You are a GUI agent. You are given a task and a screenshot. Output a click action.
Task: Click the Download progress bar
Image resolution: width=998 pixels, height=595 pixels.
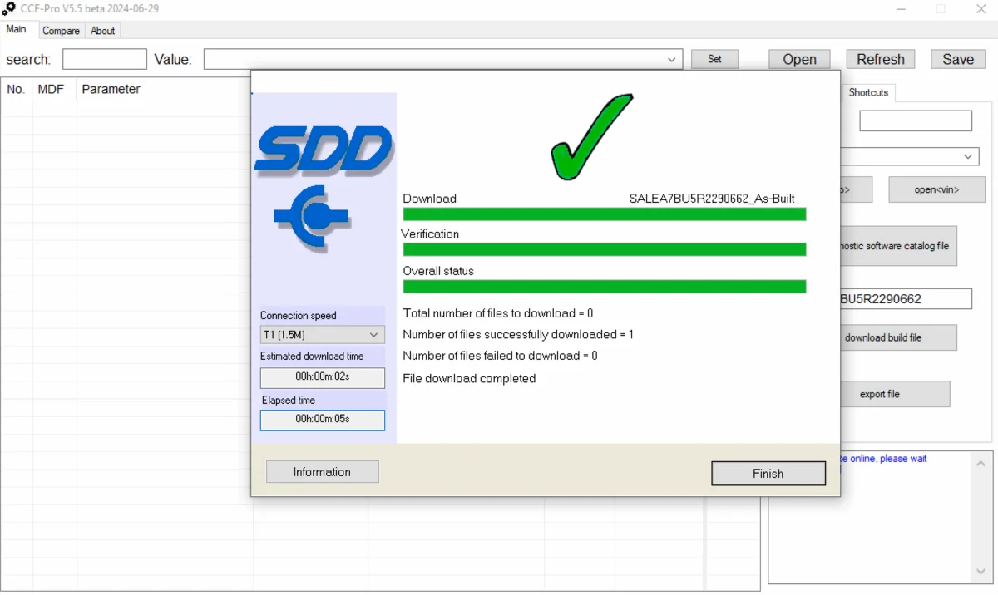[x=604, y=214]
